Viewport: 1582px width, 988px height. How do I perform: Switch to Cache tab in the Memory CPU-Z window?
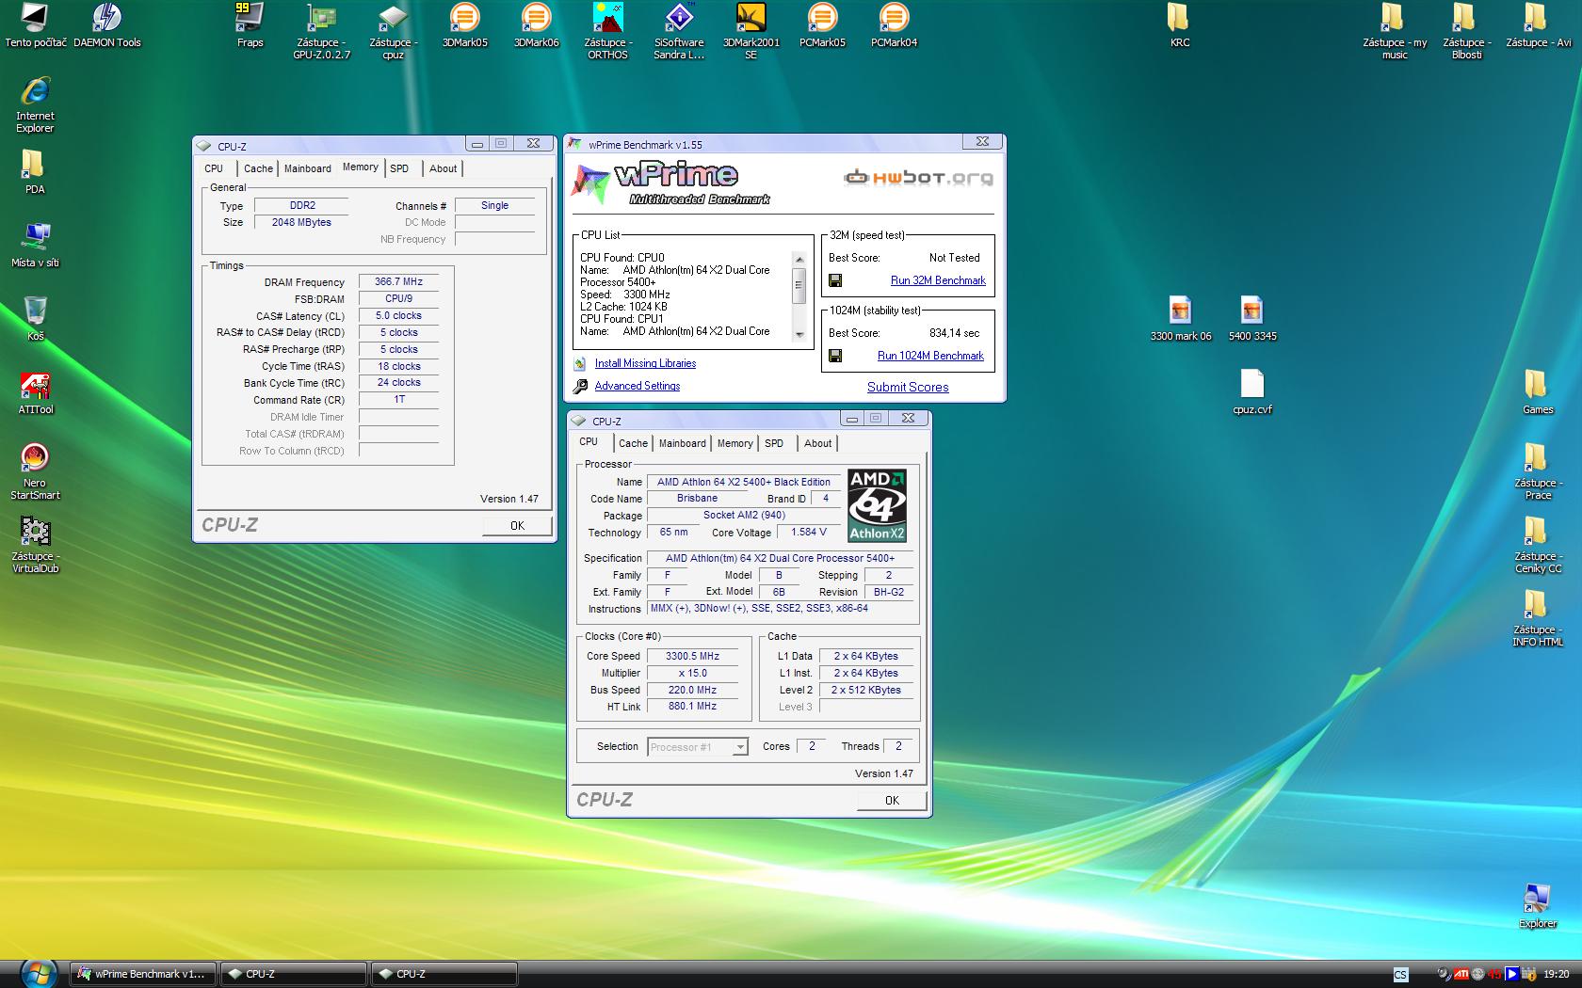point(258,168)
